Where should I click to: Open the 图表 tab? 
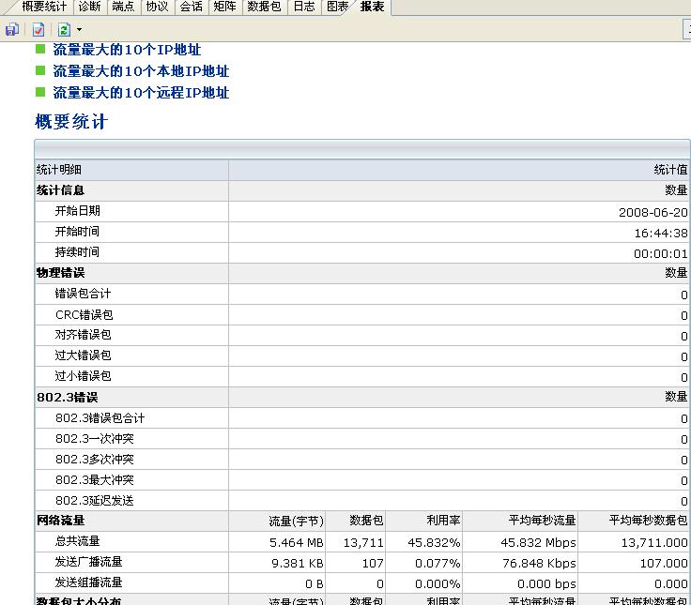(x=338, y=7)
